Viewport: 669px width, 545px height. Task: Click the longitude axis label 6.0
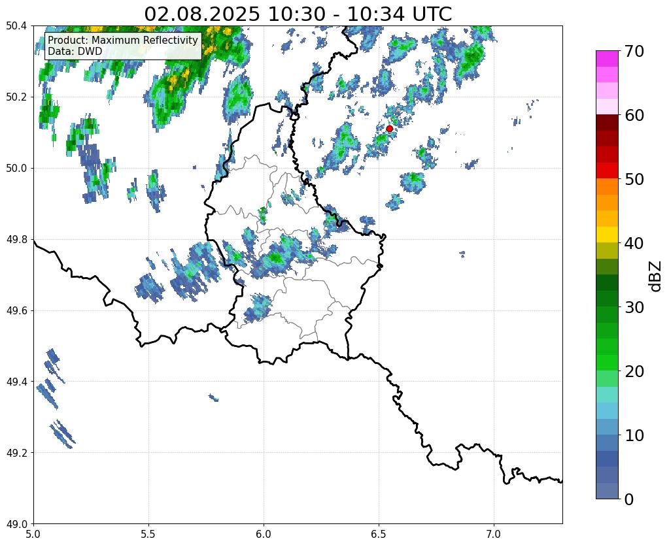[264, 533]
